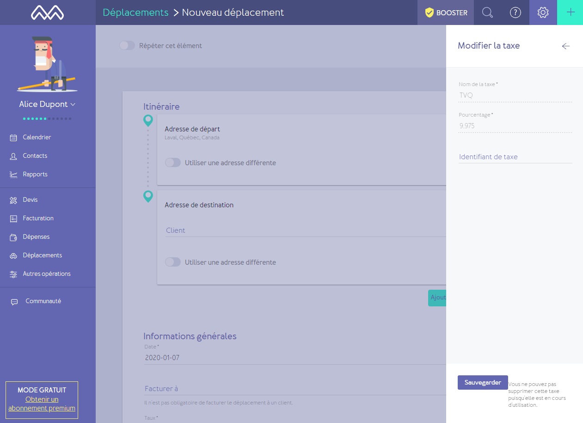Click the plus icon to add new item
This screenshot has width=583, height=423.
point(571,12)
